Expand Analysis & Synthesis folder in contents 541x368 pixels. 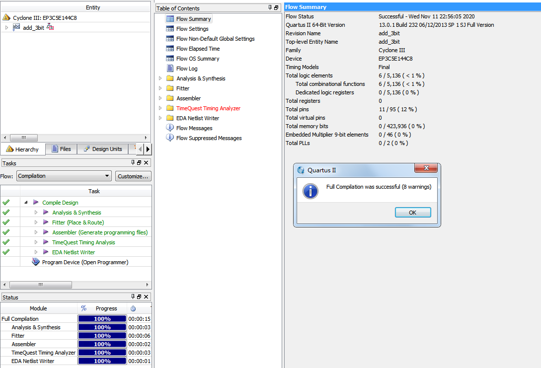[160, 78]
